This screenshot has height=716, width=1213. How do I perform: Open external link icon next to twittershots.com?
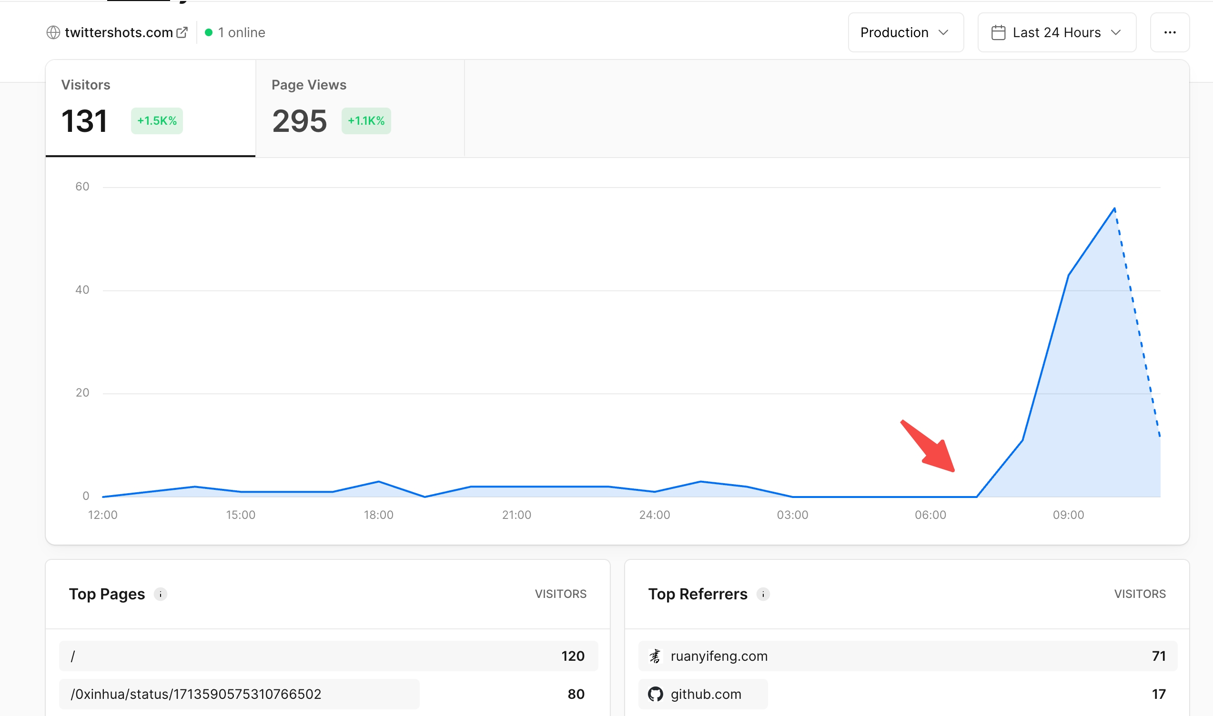tap(182, 32)
